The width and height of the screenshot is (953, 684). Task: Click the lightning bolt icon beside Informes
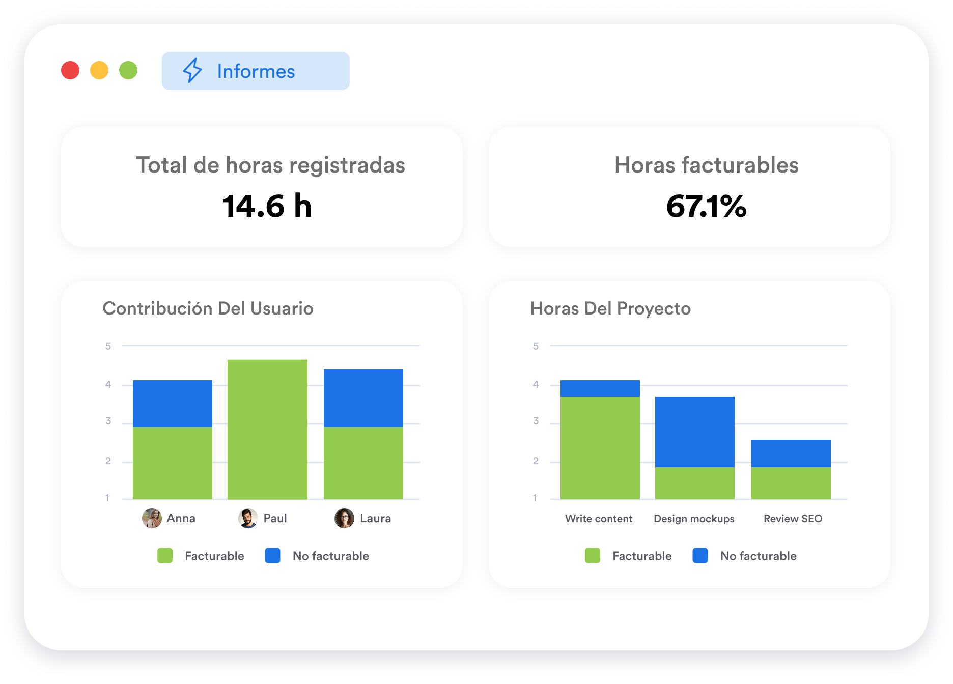click(x=192, y=71)
